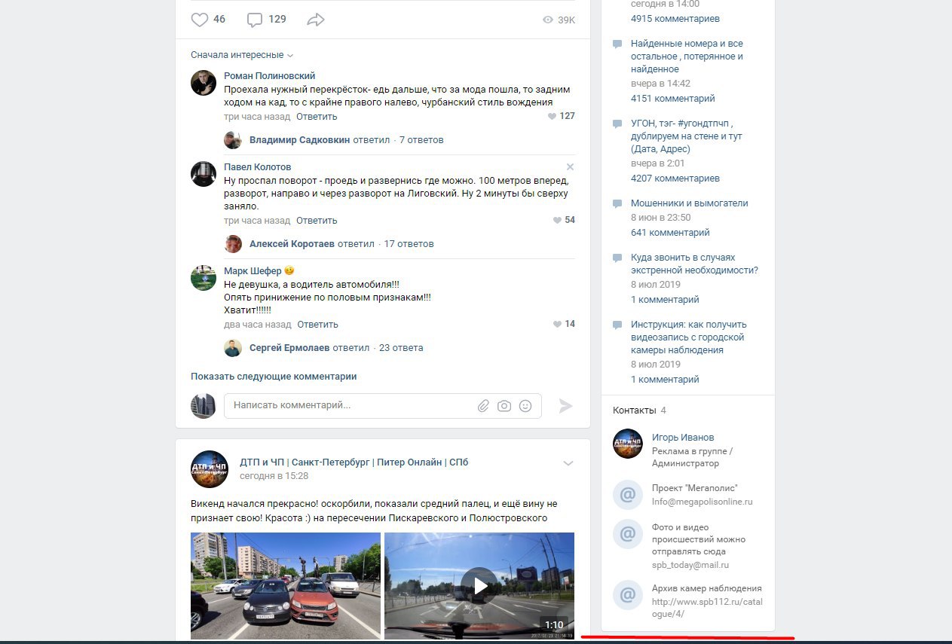Send the comment with the arrow icon

click(565, 406)
